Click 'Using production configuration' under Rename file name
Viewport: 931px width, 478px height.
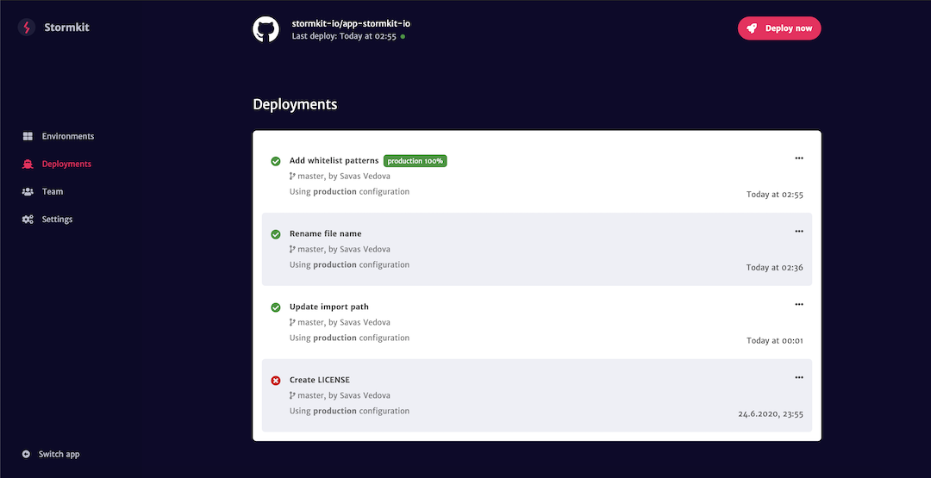click(349, 264)
